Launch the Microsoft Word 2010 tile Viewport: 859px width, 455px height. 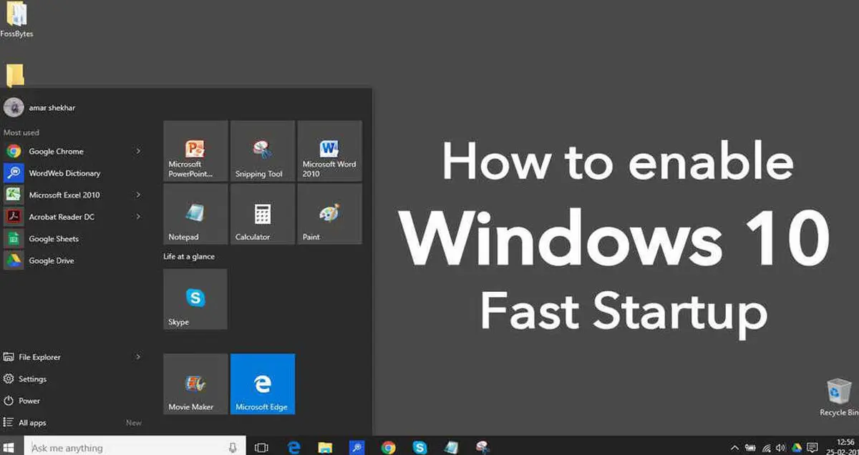coord(329,151)
